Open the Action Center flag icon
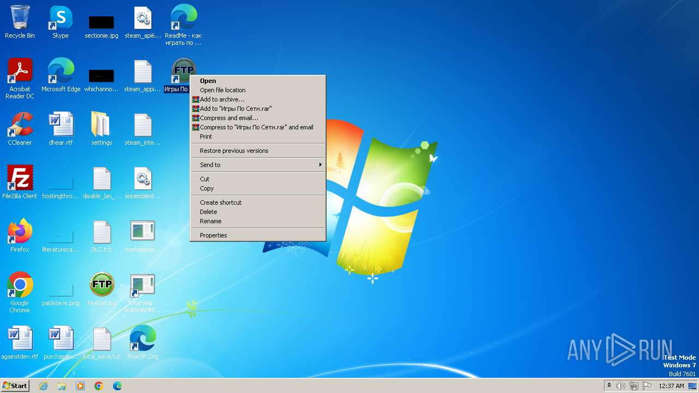This screenshot has width=699, height=393. [x=647, y=386]
